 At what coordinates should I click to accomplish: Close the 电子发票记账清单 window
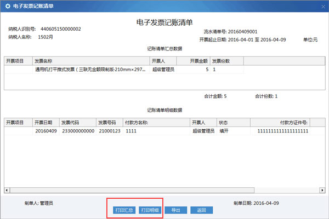click(320, 5)
